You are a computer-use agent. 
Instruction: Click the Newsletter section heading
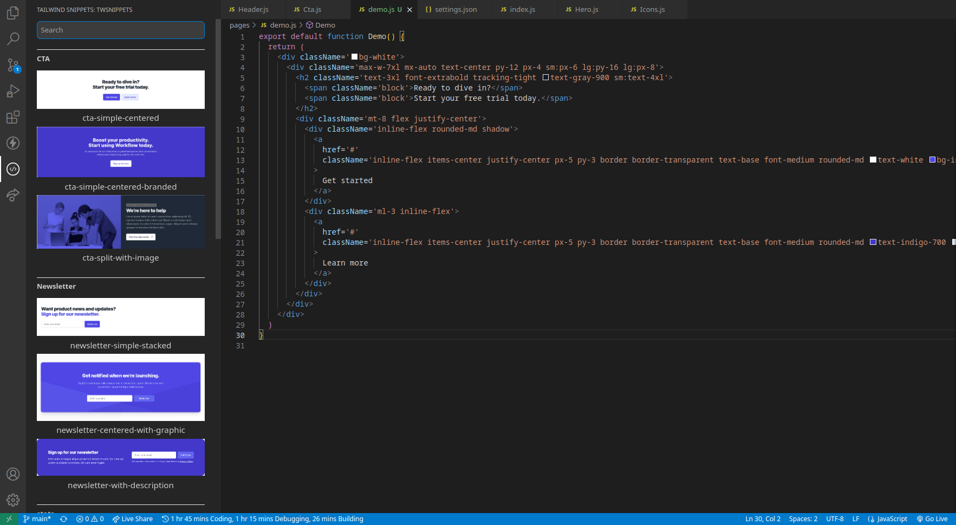point(56,287)
